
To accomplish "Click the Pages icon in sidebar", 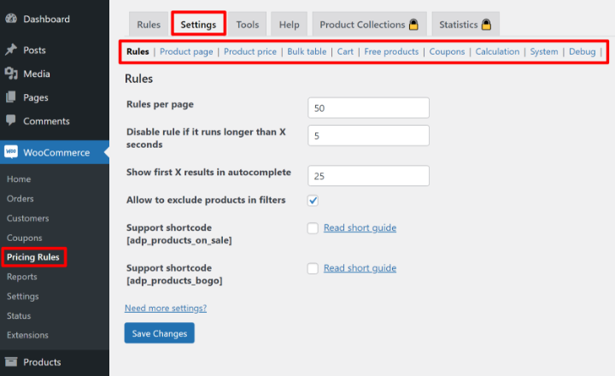I will [x=11, y=97].
